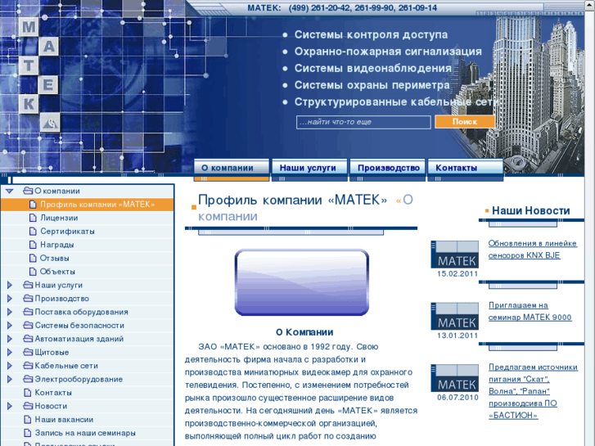This screenshot has width=595, height=446.
Task: Open the «Объекты» sidebar page
Action: point(57,272)
